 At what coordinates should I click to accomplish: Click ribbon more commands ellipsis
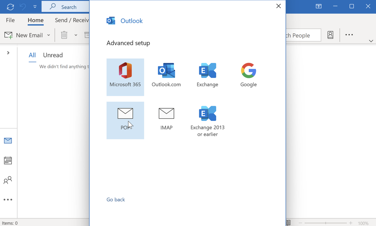(349, 35)
